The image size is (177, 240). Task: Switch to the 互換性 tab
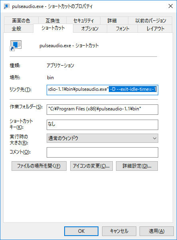click(x=53, y=20)
